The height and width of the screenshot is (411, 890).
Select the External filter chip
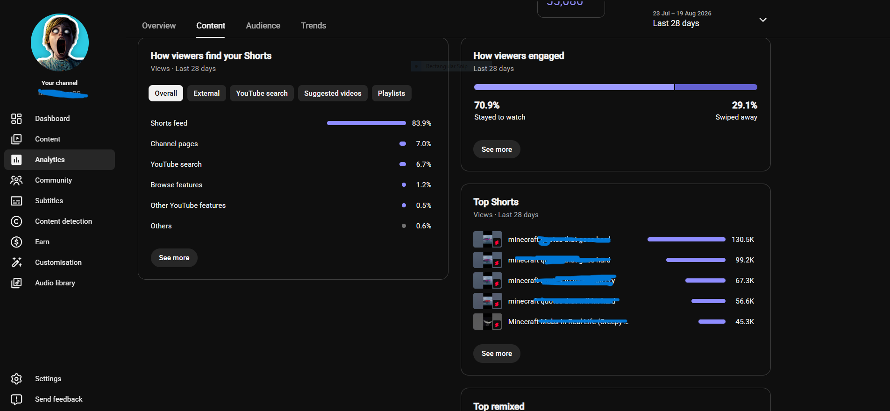206,93
